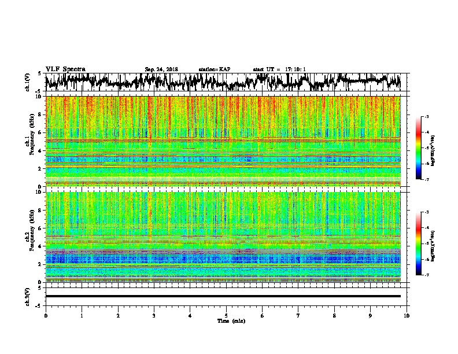
Task: Click the ch.1 spectrogram color scale bar
Action: pos(418,148)
